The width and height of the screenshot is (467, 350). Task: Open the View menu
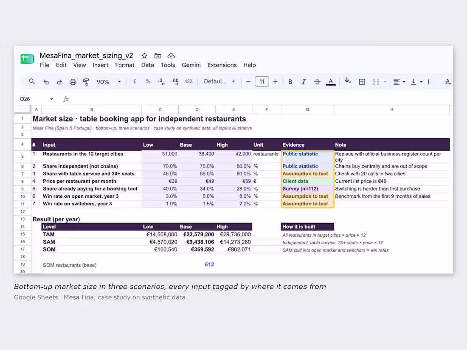coord(79,65)
